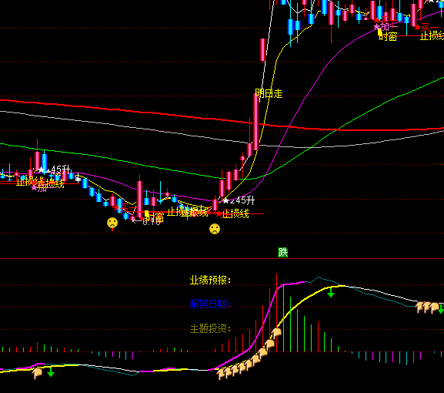
Task: Click the pink star beside top-right 加一
Action: pyautogui.click(x=376, y=27)
